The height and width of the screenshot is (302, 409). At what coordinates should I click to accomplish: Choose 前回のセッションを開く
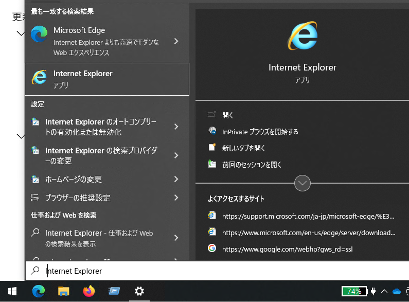point(252,165)
